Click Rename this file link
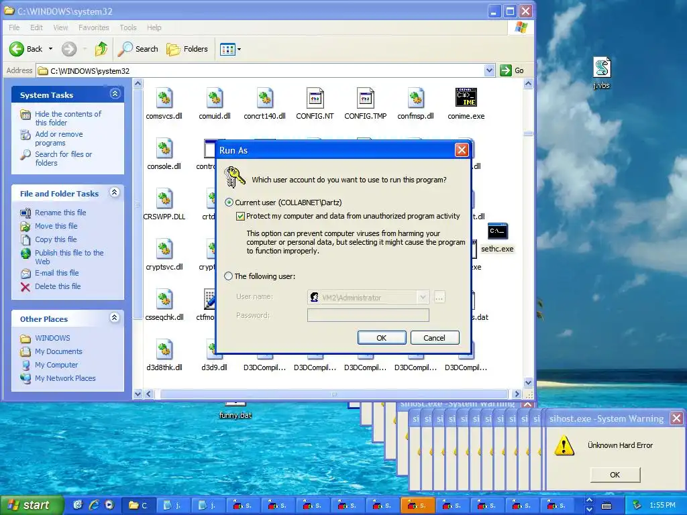The width and height of the screenshot is (687, 515). point(60,213)
